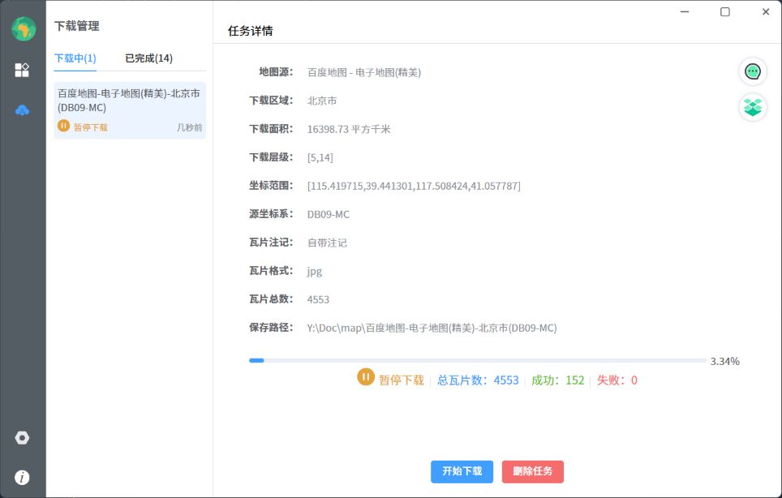The height and width of the screenshot is (498, 782).
Task: Open the green chat support icon
Action: pos(753,71)
